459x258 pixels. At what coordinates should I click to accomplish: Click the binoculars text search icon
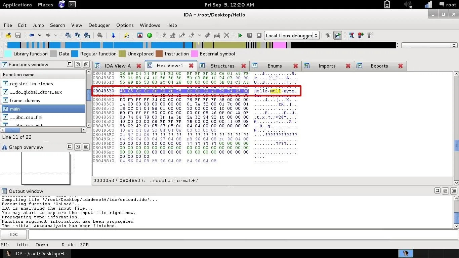(78, 35)
